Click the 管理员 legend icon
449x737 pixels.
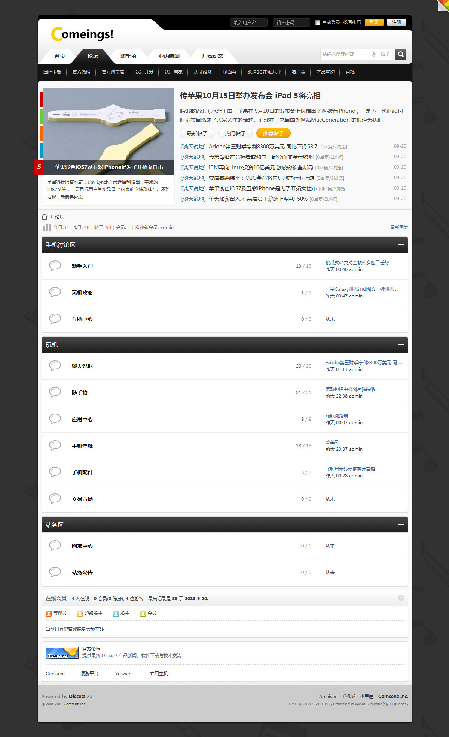(x=49, y=613)
